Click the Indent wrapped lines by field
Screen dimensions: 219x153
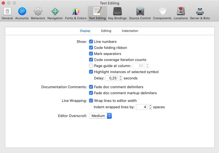141,107
